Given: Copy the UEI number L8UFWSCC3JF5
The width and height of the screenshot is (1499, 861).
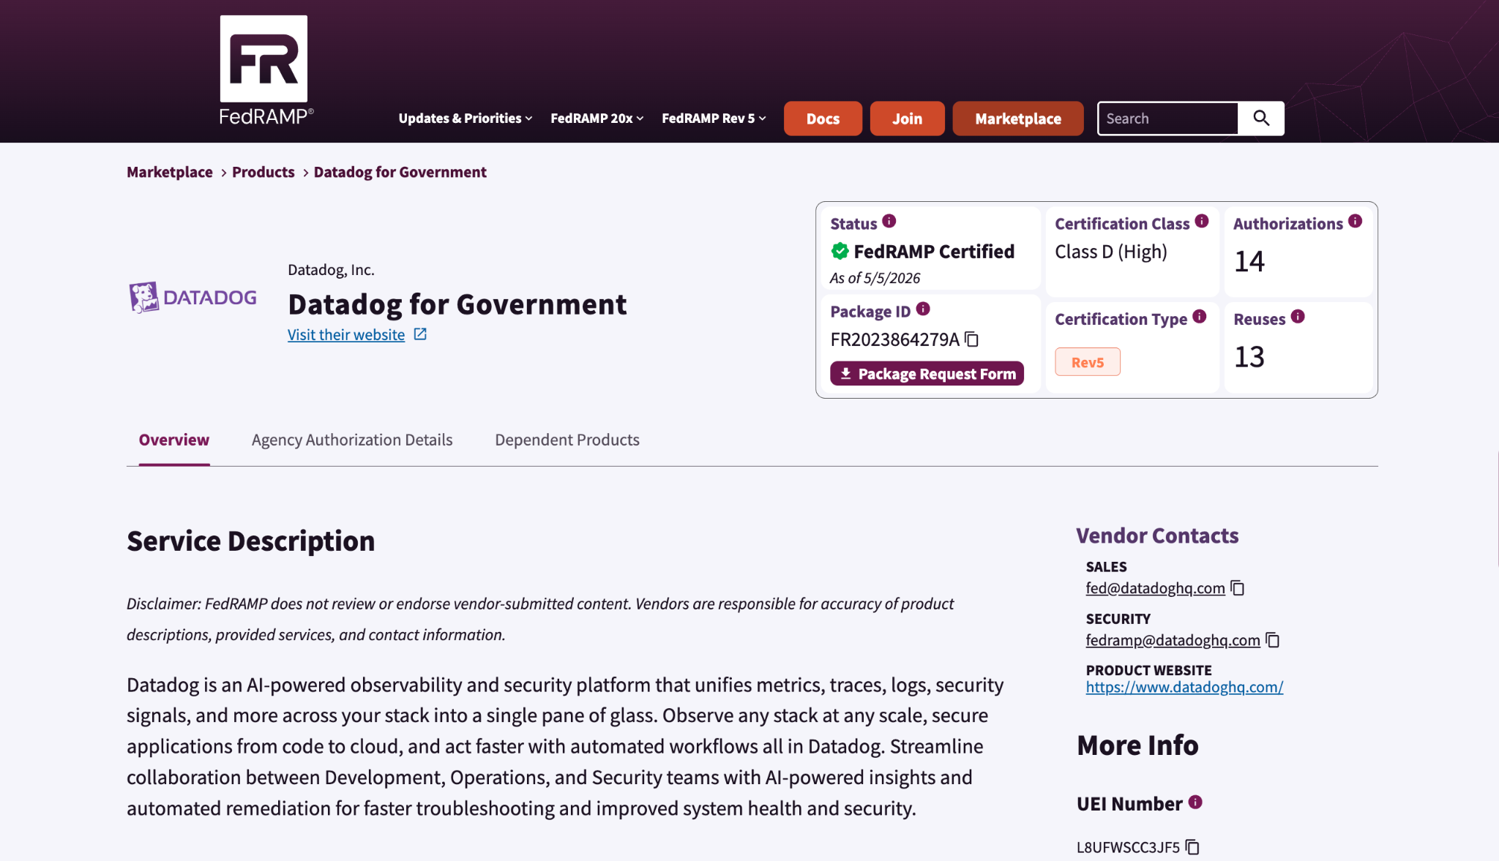Looking at the screenshot, I should [1192, 847].
